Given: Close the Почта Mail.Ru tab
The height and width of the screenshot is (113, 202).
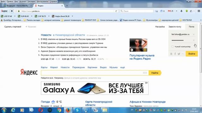Looking at the screenshot, I should [31, 6].
